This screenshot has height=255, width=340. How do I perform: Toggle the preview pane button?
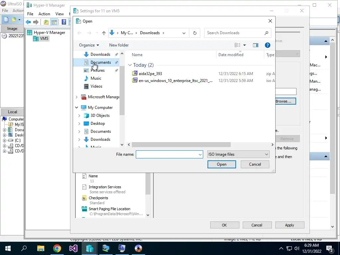tap(256, 45)
